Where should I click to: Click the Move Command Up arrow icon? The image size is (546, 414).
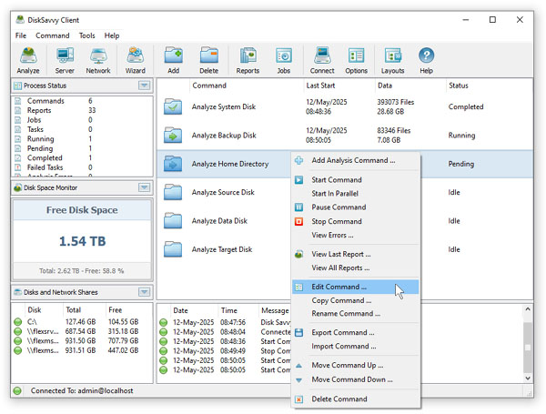pyautogui.click(x=298, y=365)
